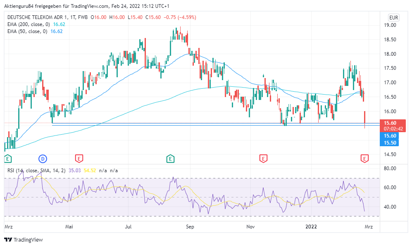
Task: Select the red E earnings marker near Nov
Action: click(263, 159)
